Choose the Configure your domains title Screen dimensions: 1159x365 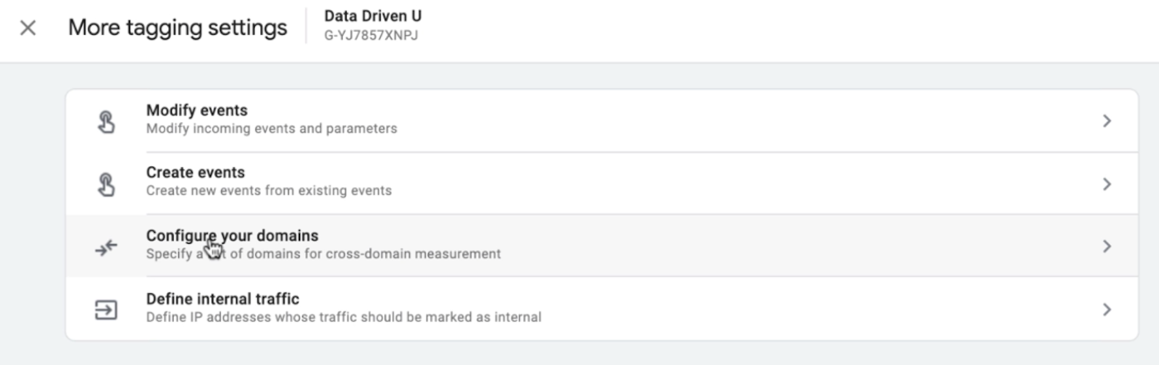pyautogui.click(x=233, y=235)
